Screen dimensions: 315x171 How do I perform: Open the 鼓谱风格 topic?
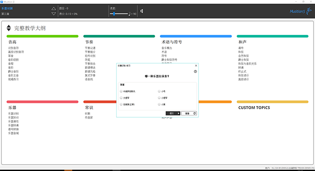coord(90,72)
